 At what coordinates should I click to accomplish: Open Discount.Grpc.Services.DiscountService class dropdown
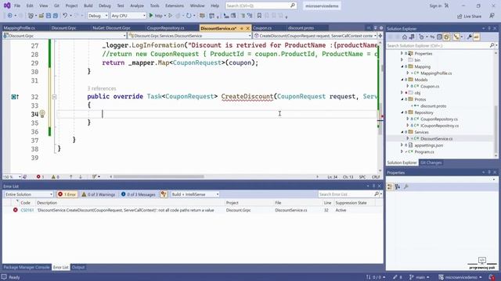(x=189, y=36)
